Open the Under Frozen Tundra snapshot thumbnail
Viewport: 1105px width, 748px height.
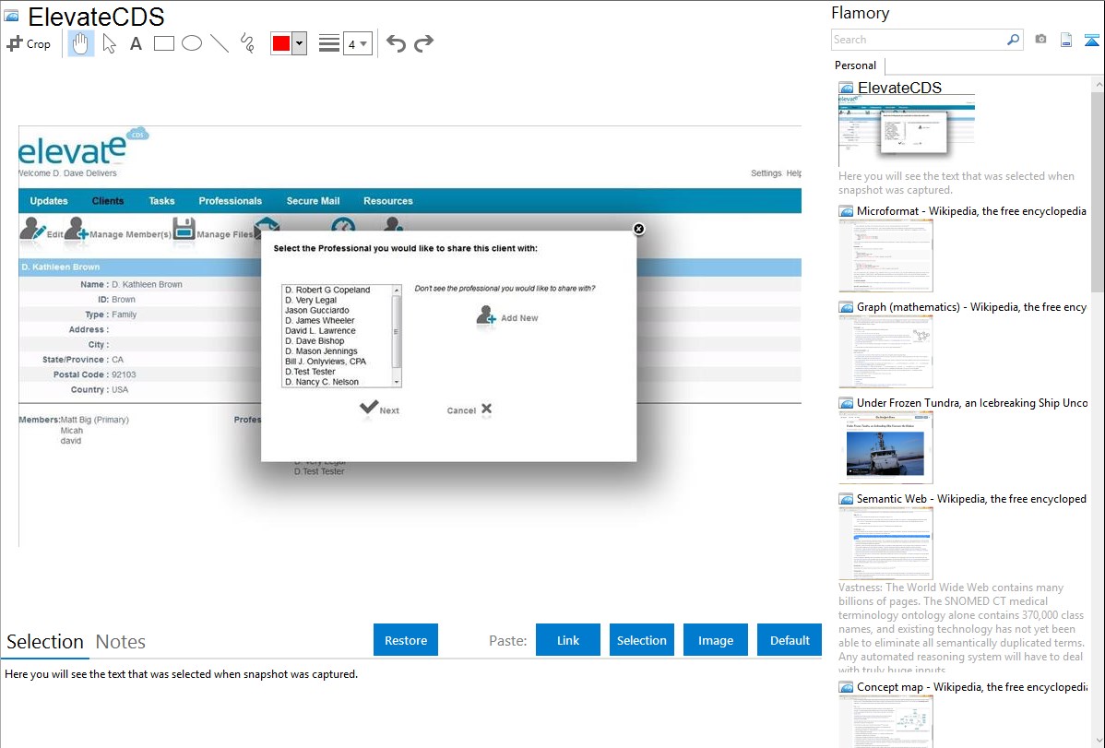(885, 447)
